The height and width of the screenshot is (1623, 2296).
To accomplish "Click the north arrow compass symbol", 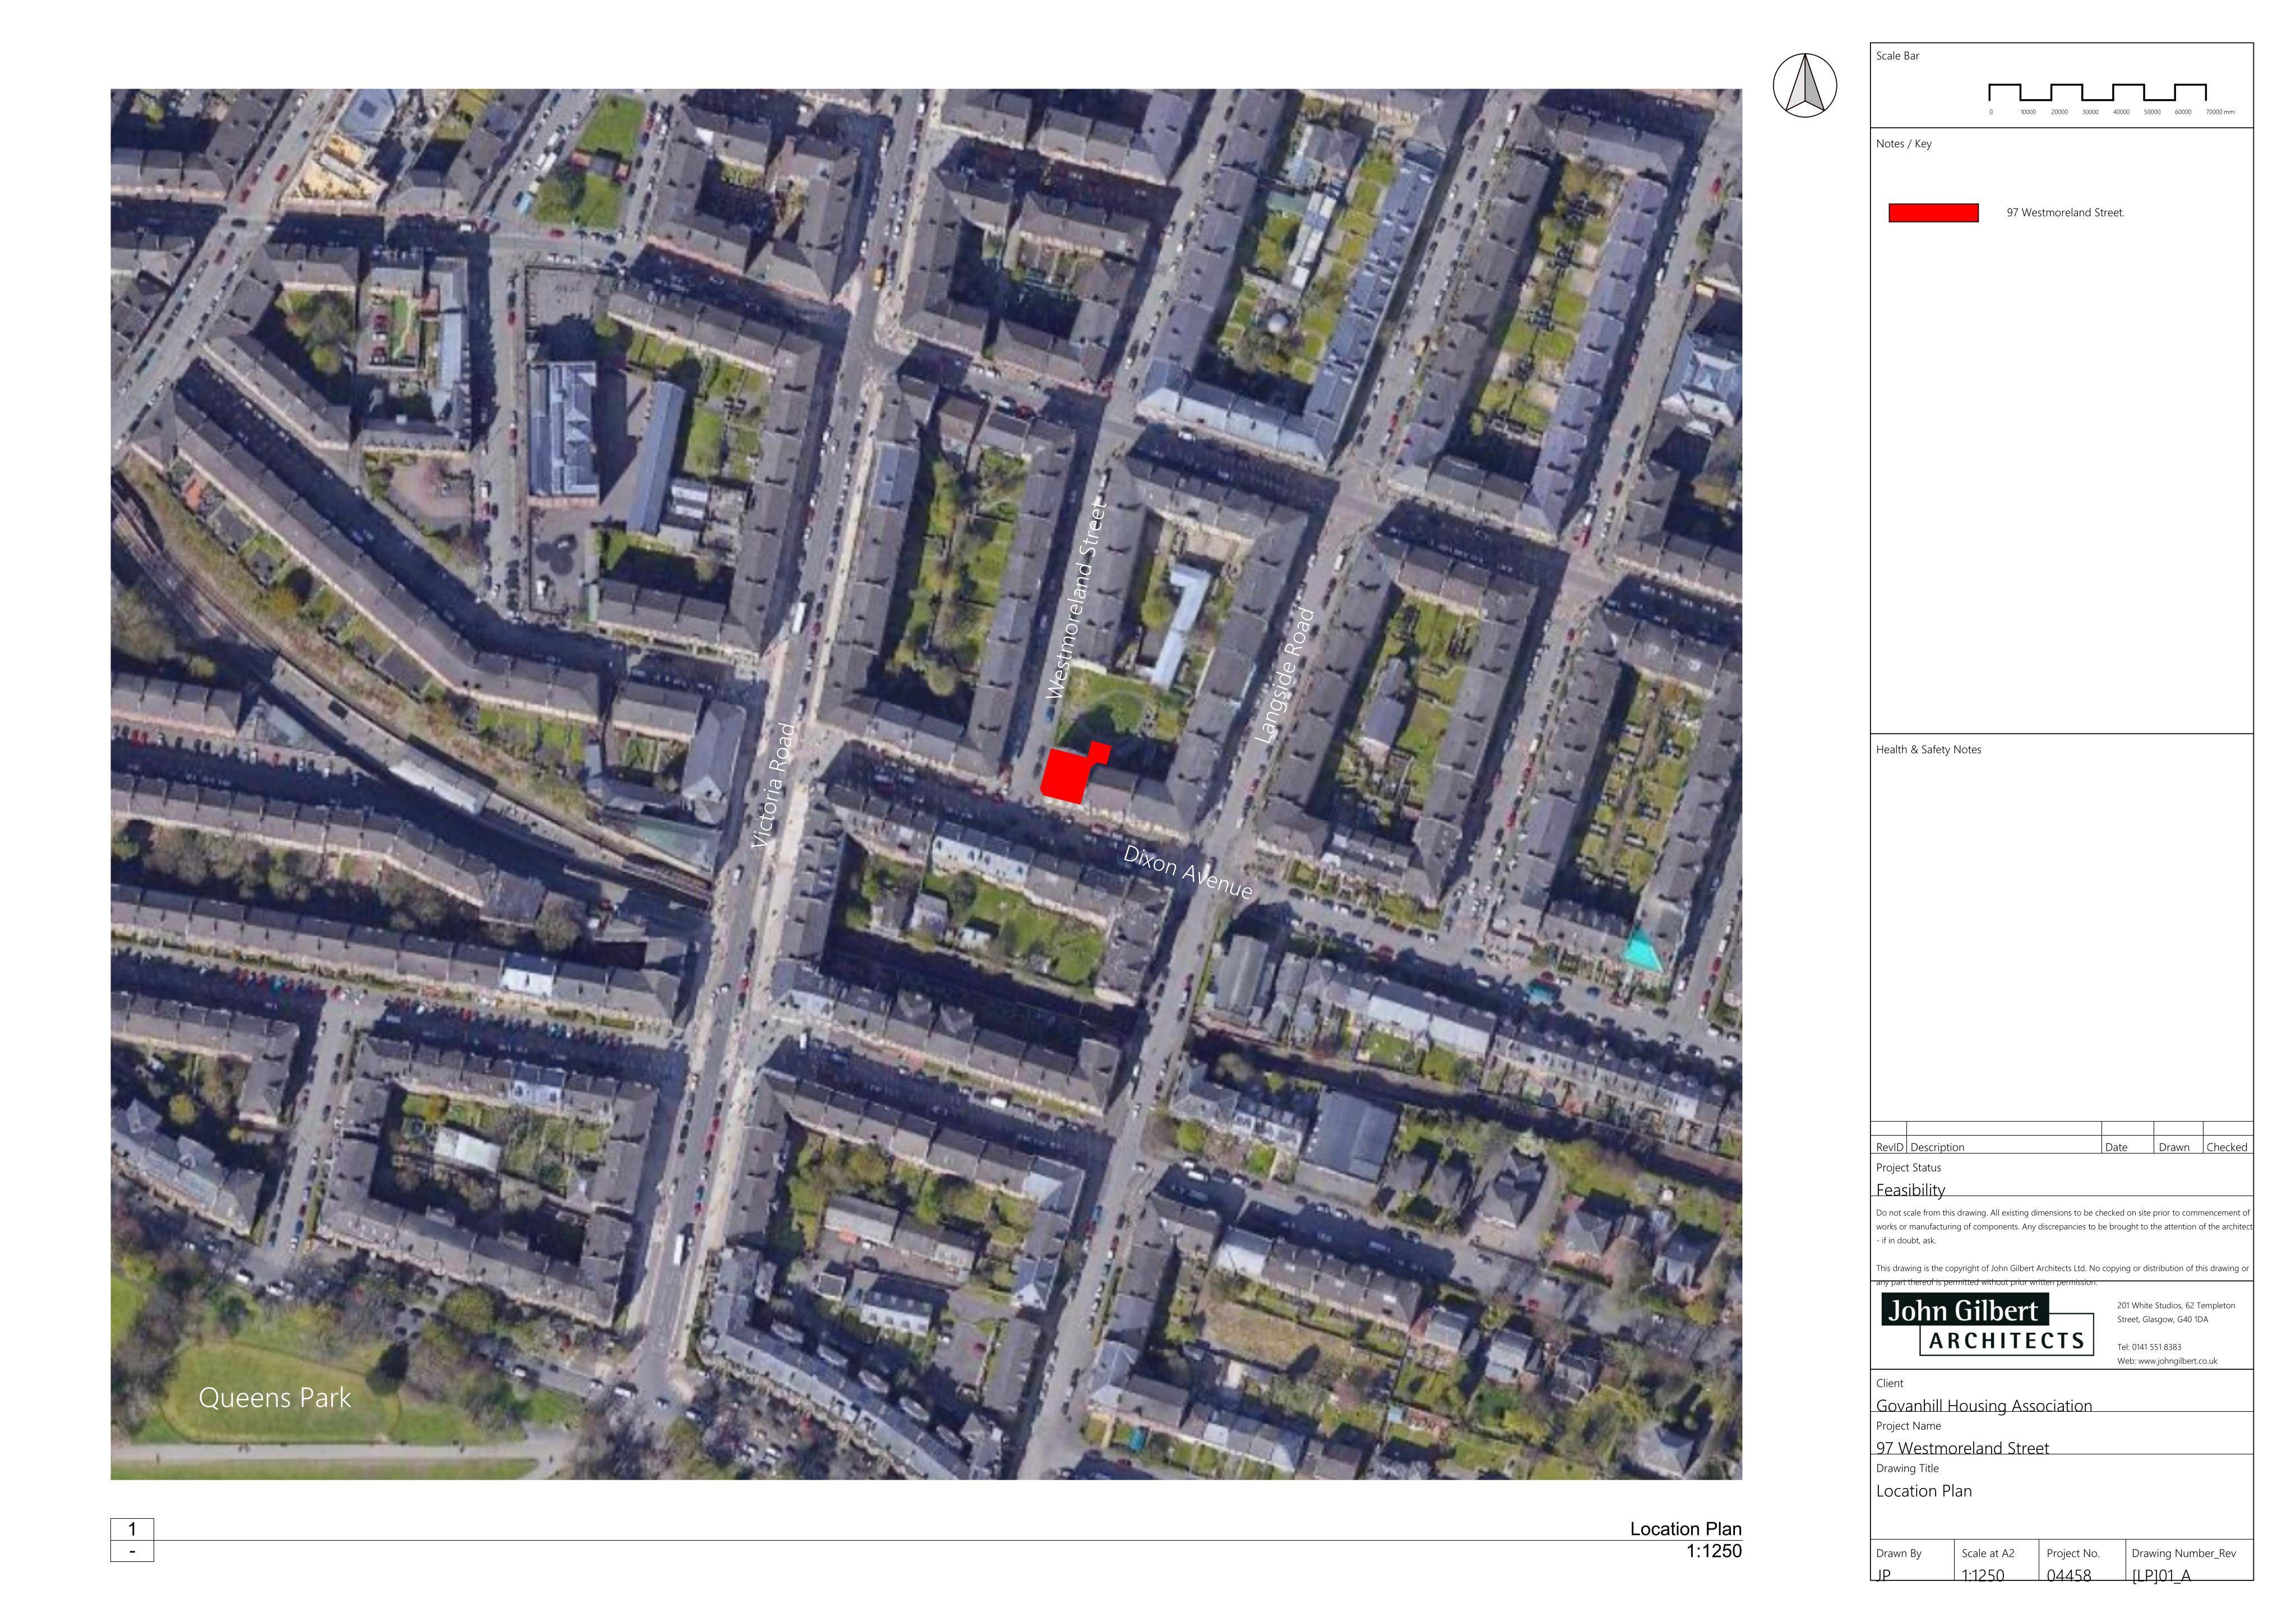I will coord(1805,85).
